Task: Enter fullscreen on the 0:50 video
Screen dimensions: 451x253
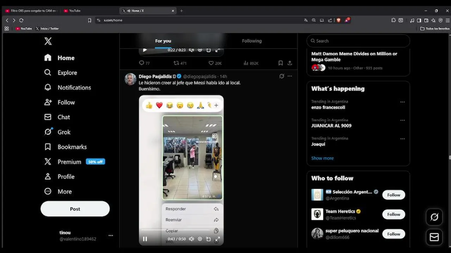Action: coord(217,239)
